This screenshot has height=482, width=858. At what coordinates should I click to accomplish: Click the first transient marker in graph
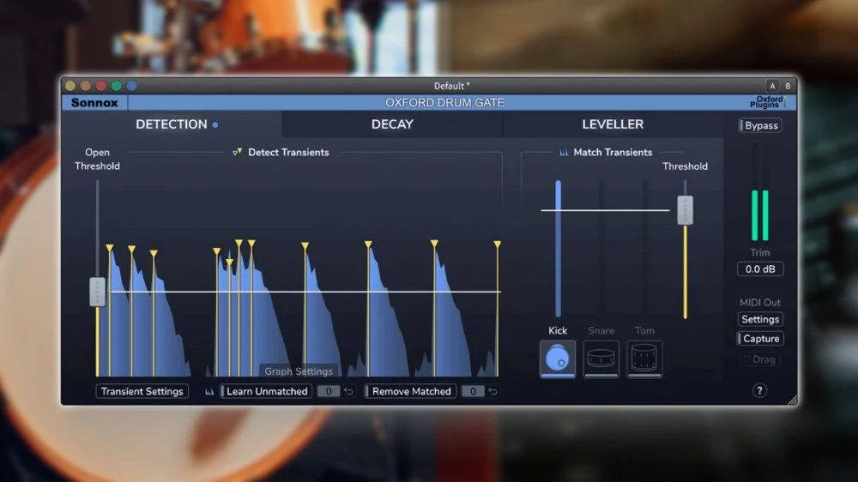click(110, 248)
